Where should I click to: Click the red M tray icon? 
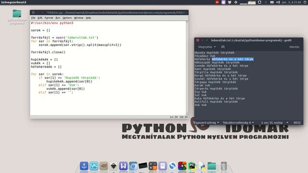pos(217,2)
